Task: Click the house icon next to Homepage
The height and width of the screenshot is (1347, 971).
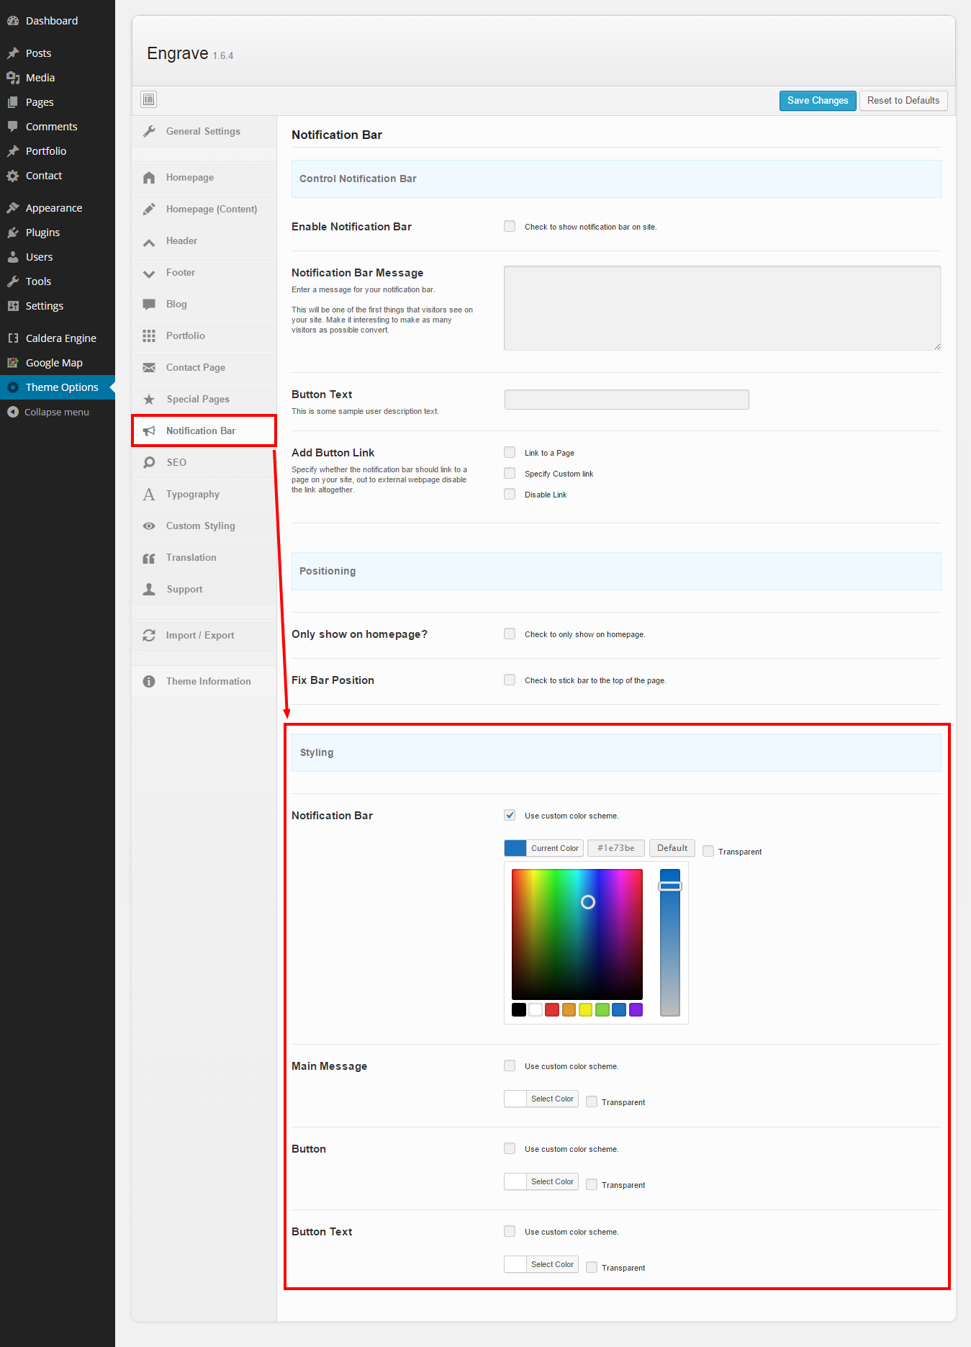Action: tap(149, 178)
